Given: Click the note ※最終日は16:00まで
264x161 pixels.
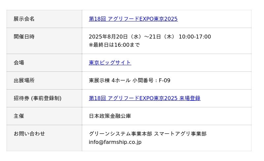Looking at the screenshot, I should click(x=114, y=45).
